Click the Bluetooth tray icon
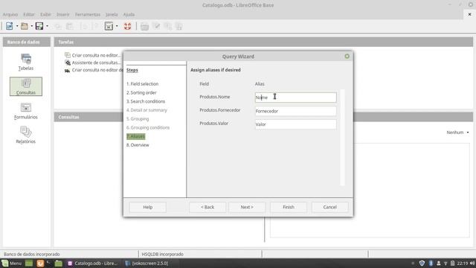This screenshot has width=476, height=268. [x=431, y=264]
